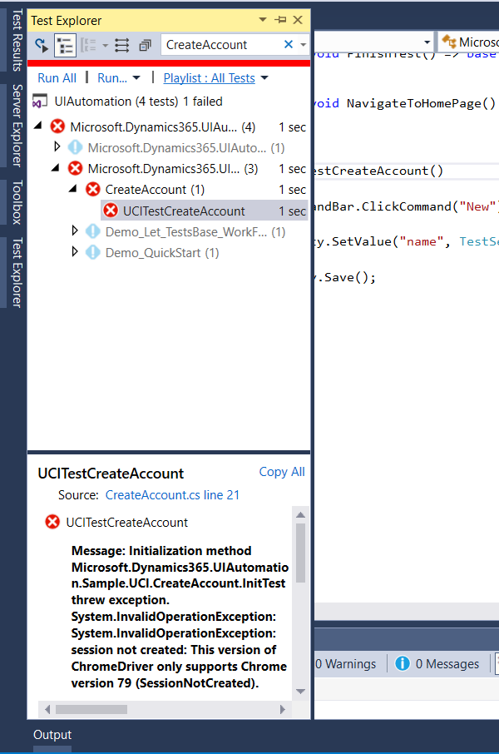Viewport: 499px width, 754px height.
Task: Collapse the Microsoft.Dynamics365.UI... (3) node
Action: (x=56, y=168)
